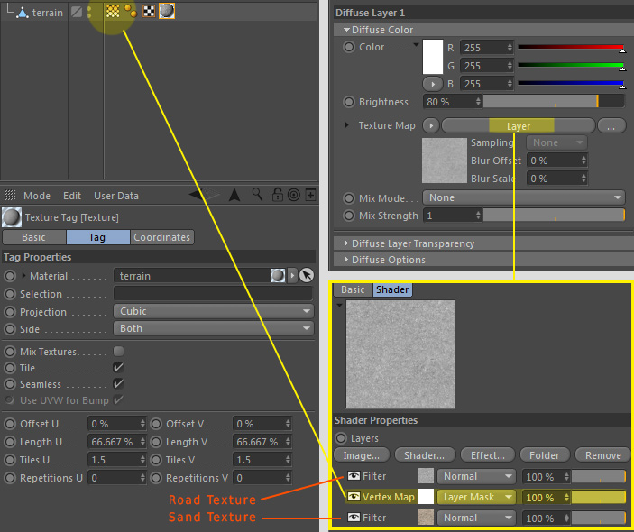The width and height of the screenshot is (634, 532).
Task: Enable the Mix Textures checkbox
Action: point(118,352)
